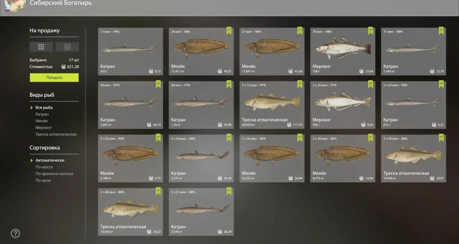Sort fish По времени вылова
This screenshot has width=459, height=244.
[x=54, y=174]
